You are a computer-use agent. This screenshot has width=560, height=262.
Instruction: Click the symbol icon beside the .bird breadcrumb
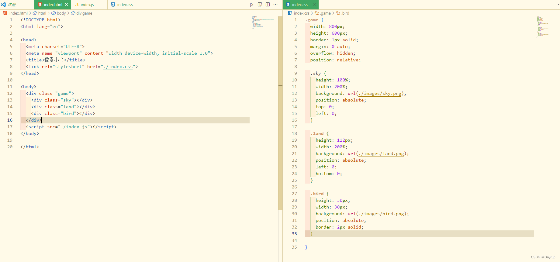[338, 13]
